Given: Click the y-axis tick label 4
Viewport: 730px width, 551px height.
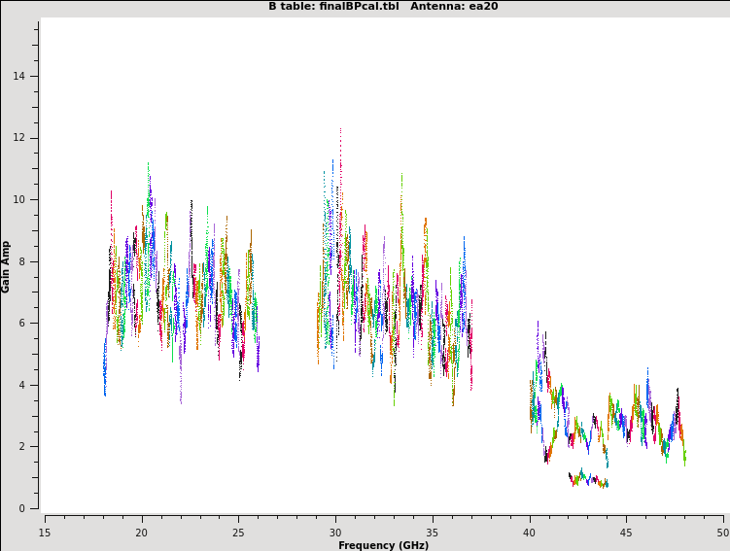Looking at the screenshot, I should [x=23, y=385].
